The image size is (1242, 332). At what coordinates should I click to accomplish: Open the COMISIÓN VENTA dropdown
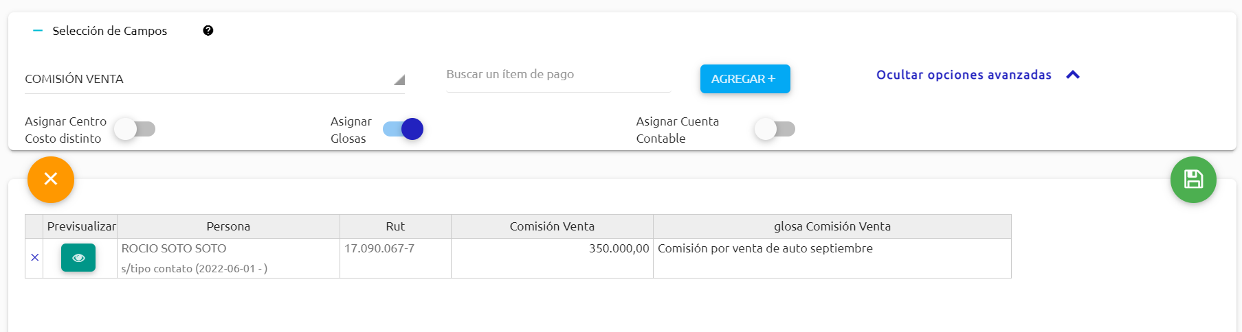click(214, 79)
